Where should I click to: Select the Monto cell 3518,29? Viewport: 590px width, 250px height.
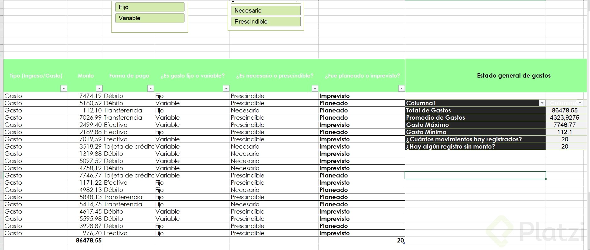[85, 146]
